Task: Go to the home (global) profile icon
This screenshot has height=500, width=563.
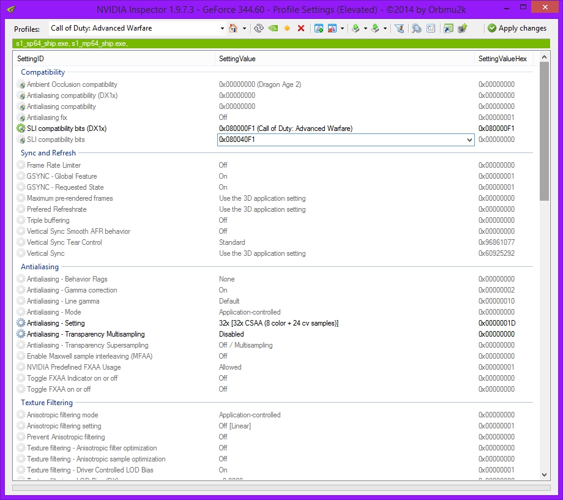Action: pos(233,28)
